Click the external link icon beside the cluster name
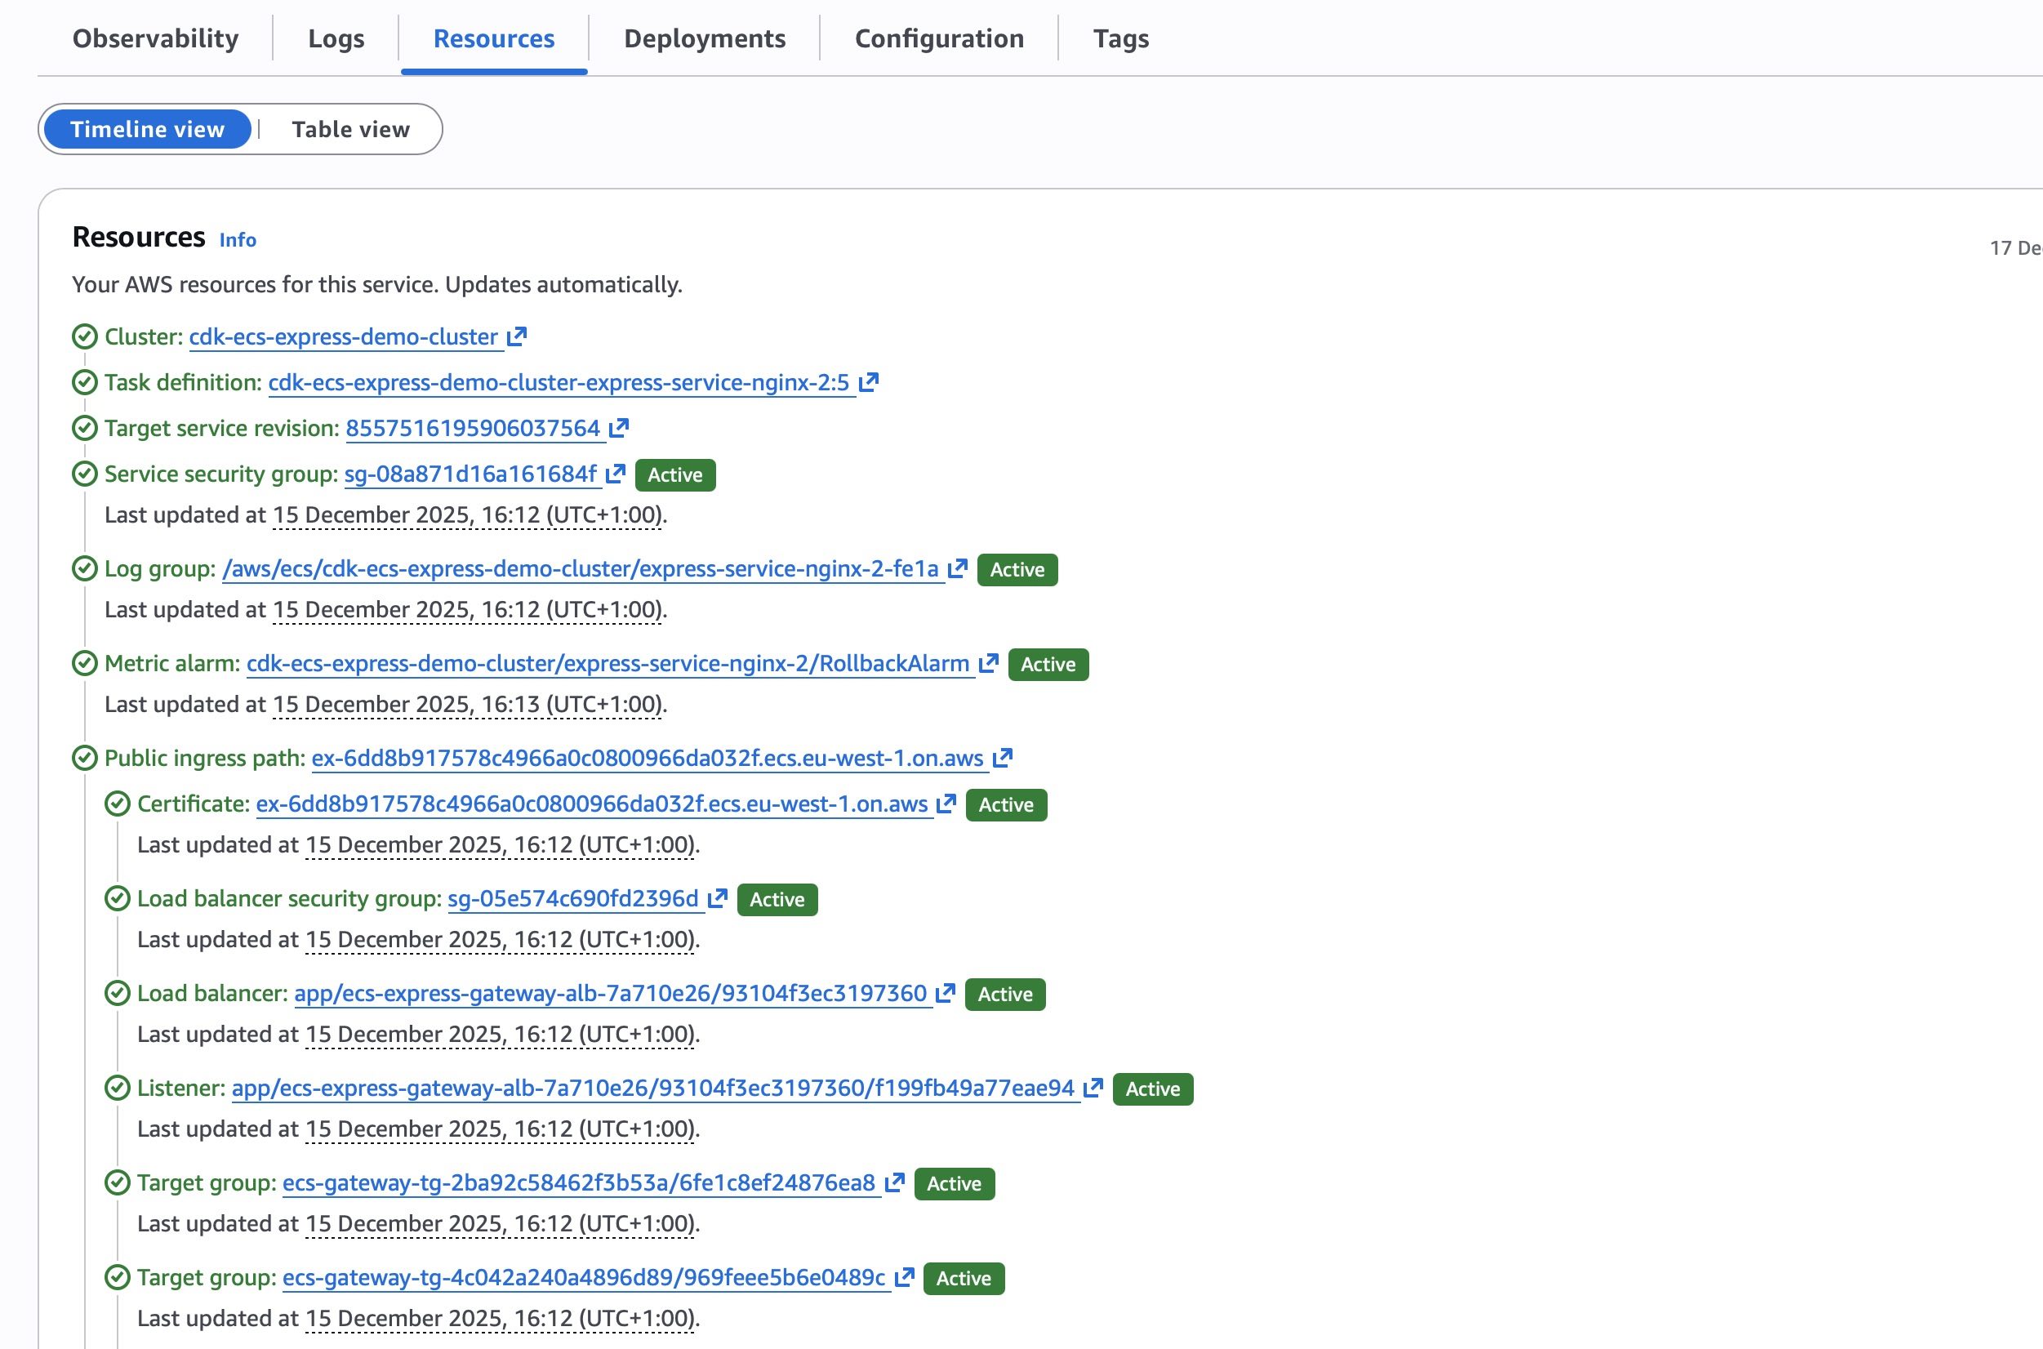Viewport: 2043px width, 1349px height. tap(516, 336)
